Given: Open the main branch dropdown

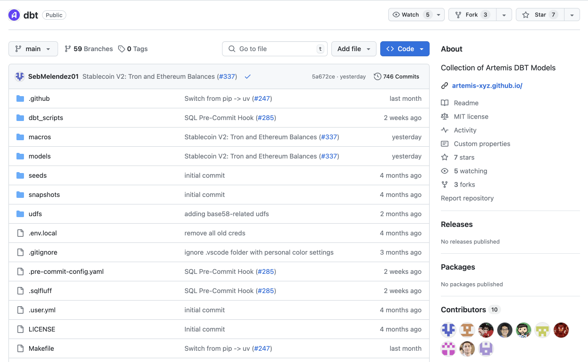Looking at the screenshot, I should coord(33,49).
